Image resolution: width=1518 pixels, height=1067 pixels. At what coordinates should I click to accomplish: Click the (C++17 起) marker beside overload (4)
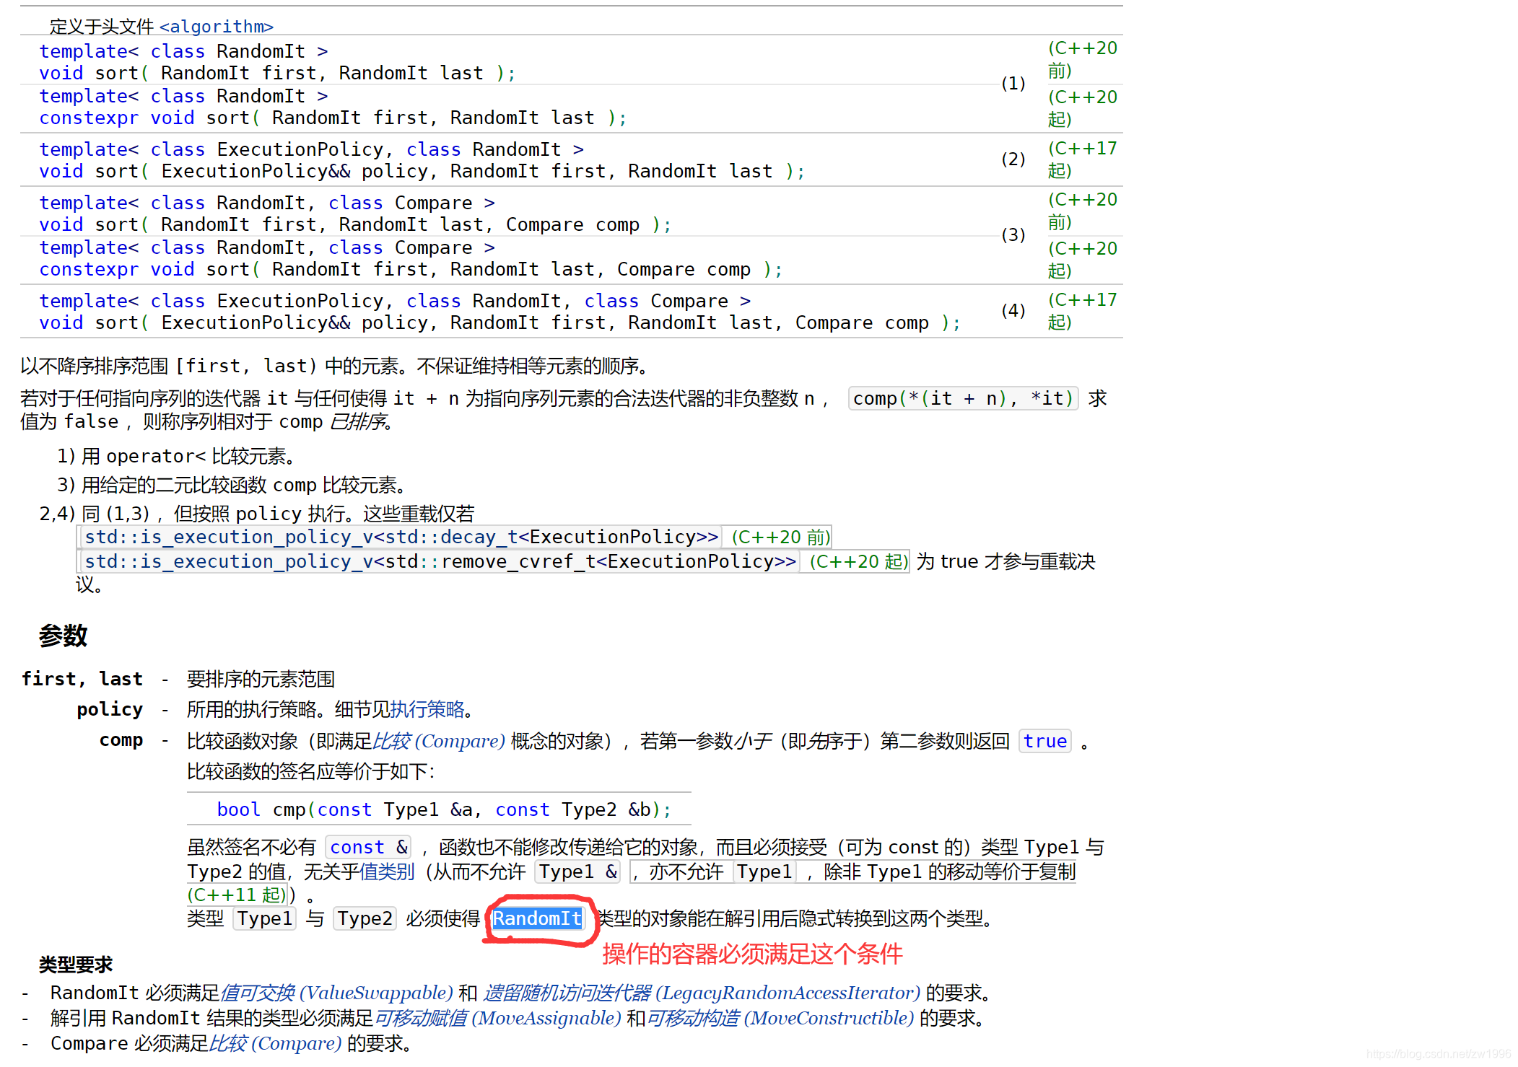(x=1083, y=311)
